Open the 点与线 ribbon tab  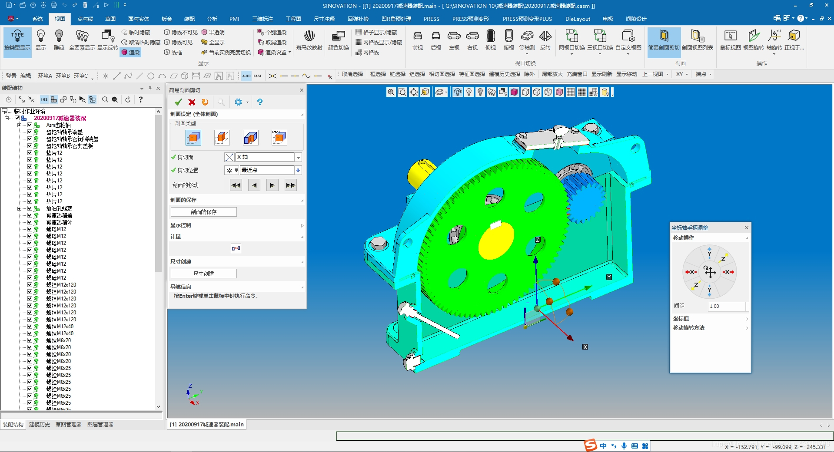point(85,19)
